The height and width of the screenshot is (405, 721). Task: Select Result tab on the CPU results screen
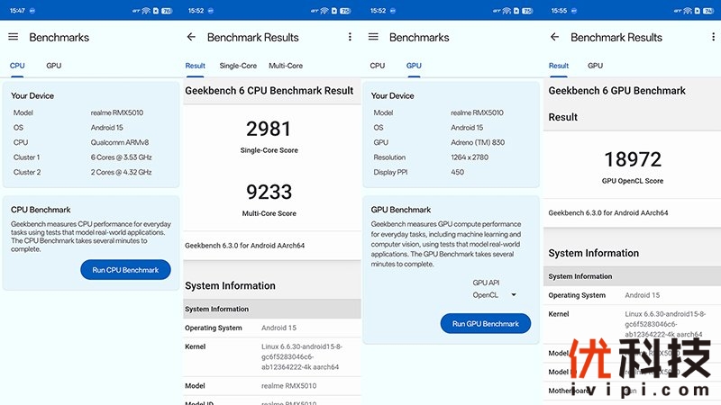pyautogui.click(x=196, y=66)
